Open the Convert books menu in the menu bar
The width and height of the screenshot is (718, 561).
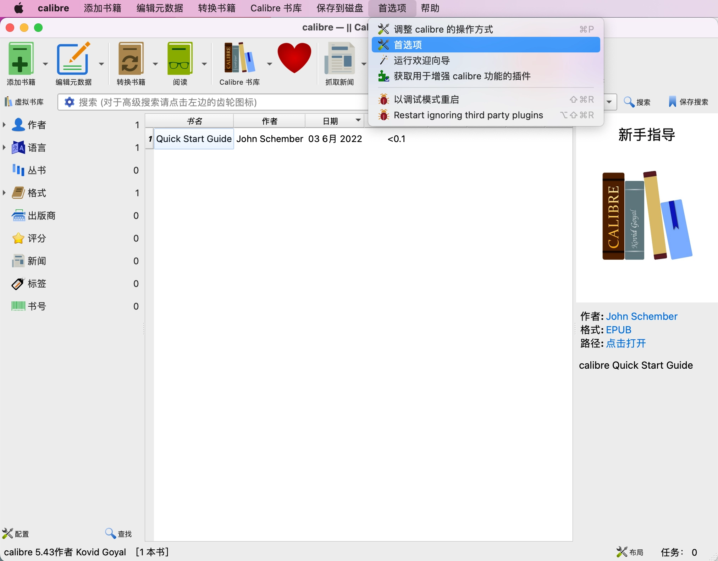tap(217, 8)
